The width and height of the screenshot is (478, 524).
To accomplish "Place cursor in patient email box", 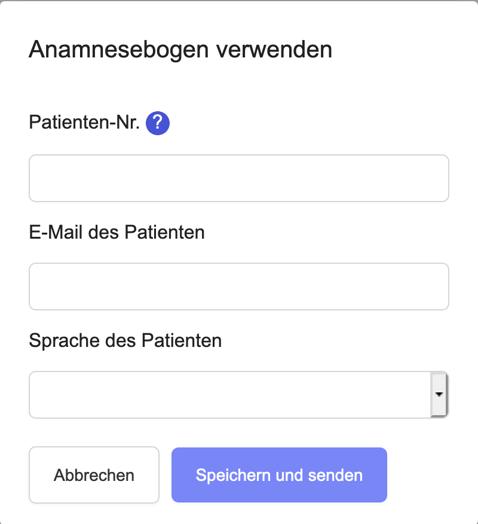I will tap(238, 287).
